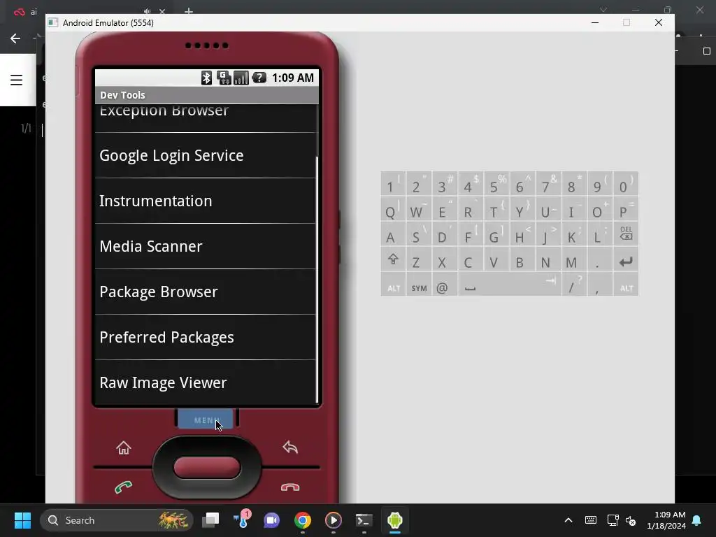716x537 pixels.
Task: Click the A key on emulator keyboard
Action: pos(393,234)
